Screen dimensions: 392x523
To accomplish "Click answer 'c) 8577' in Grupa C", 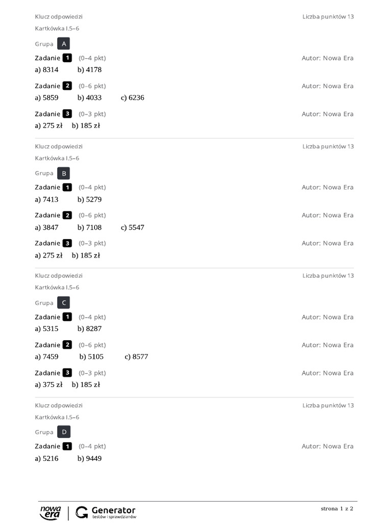I will (x=136, y=356).
